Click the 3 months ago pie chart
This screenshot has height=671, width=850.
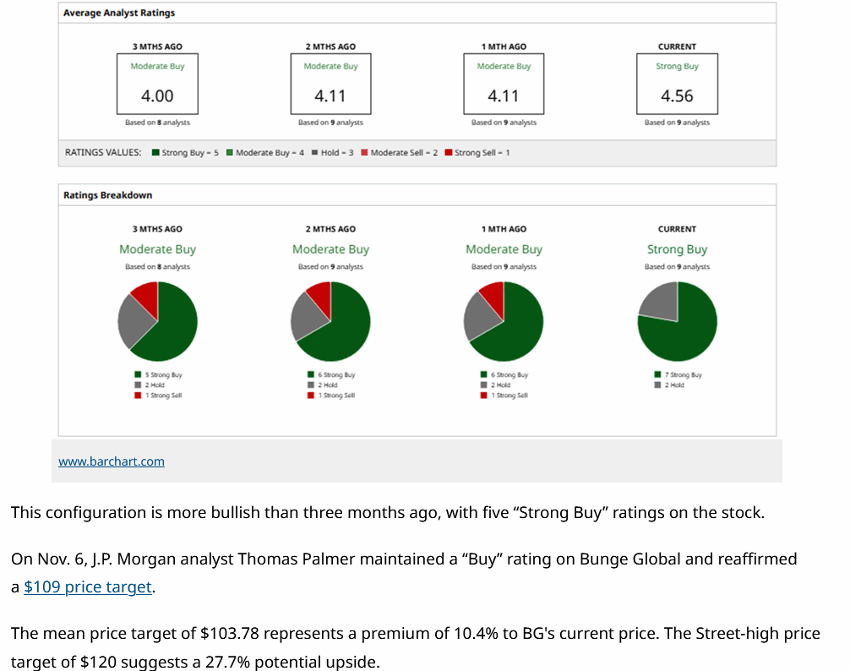pyautogui.click(x=157, y=322)
